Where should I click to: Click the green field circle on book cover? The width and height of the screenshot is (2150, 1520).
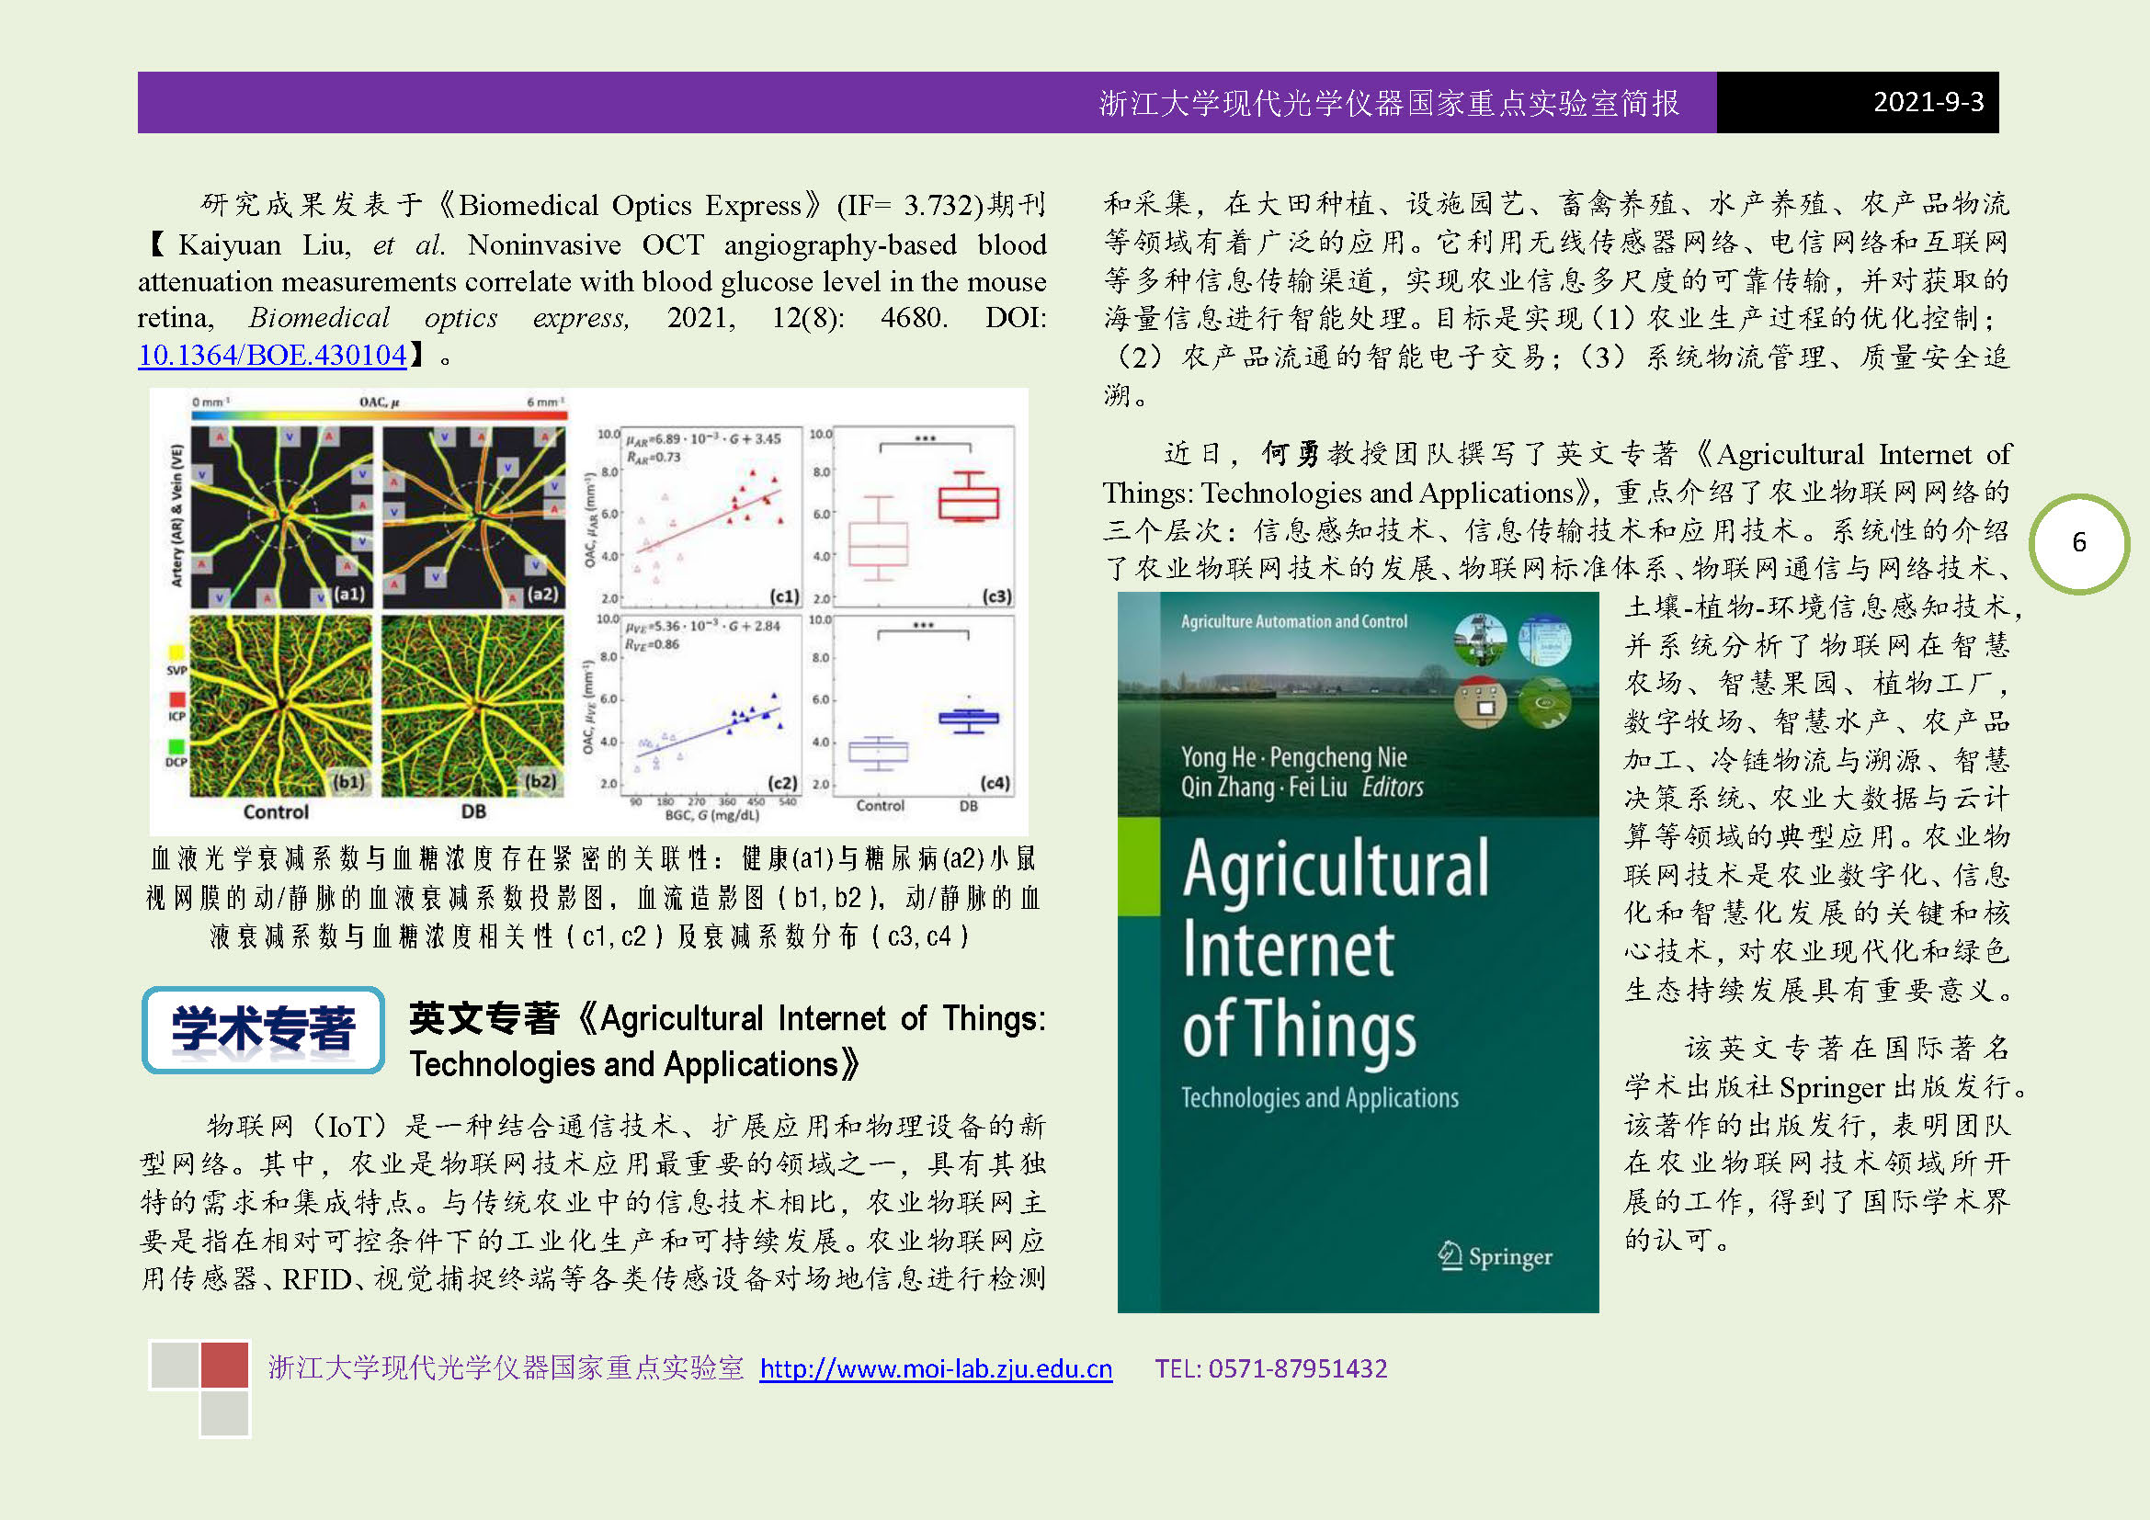(1545, 703)
